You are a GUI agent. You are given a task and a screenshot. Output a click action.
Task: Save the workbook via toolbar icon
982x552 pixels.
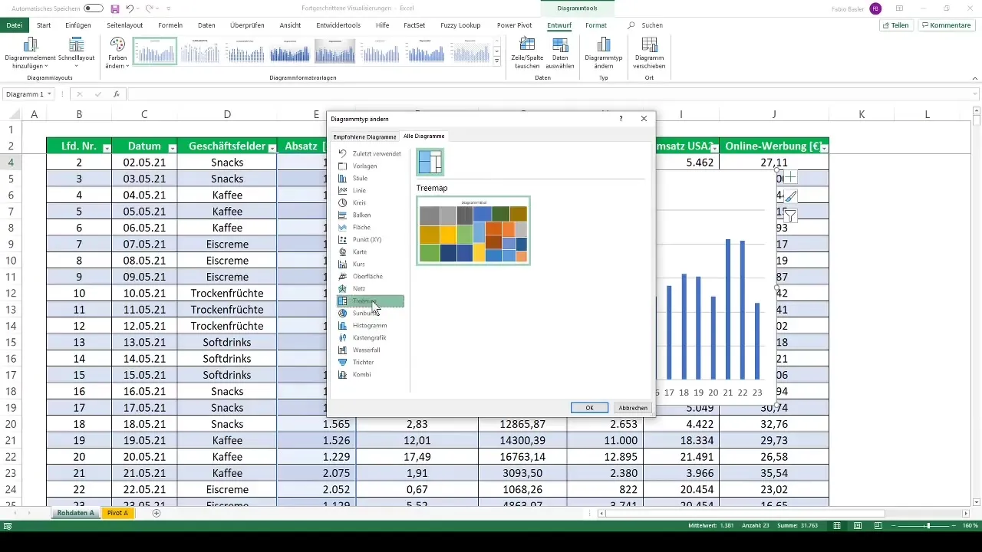click(115, 8)
